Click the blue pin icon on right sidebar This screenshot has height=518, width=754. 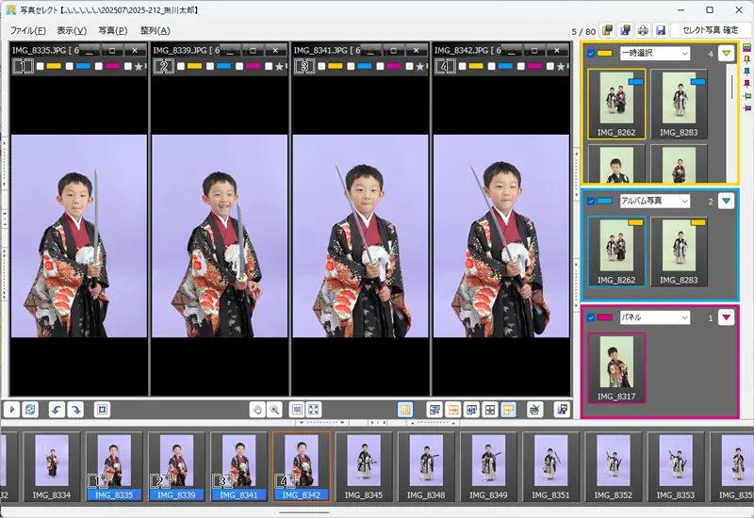(746, 73)
